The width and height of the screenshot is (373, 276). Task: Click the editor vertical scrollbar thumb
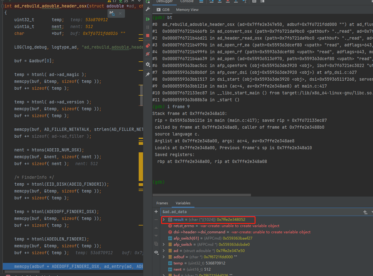click(x=141, y=95)
